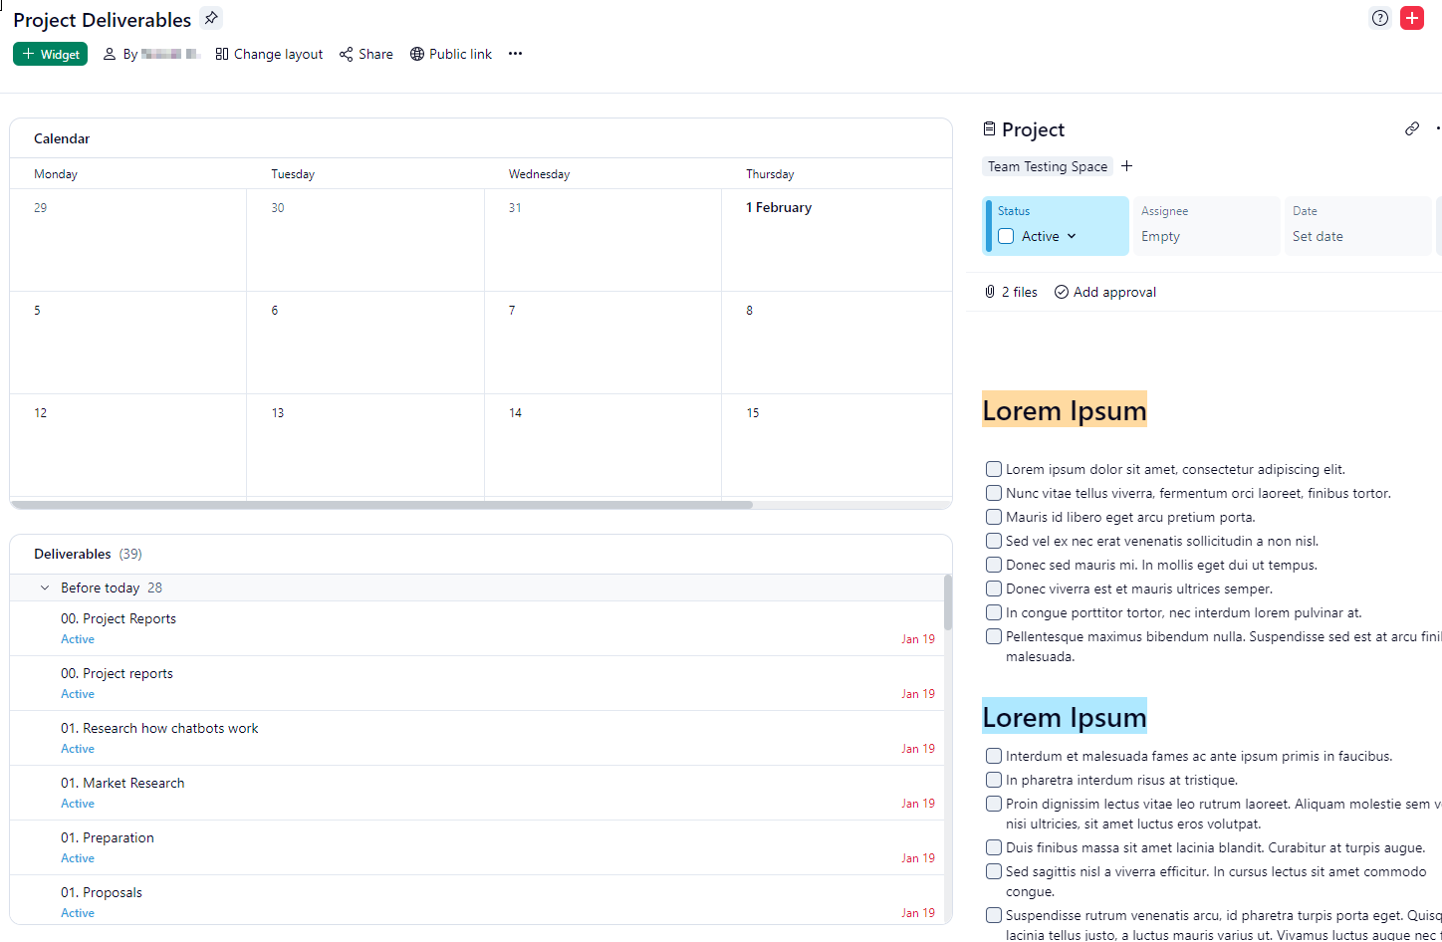The height and width of the screenshot is (942, 1442).
Task: Check 'Sed vel ex nec erat' checkbox
Action: tap(994, 541)
